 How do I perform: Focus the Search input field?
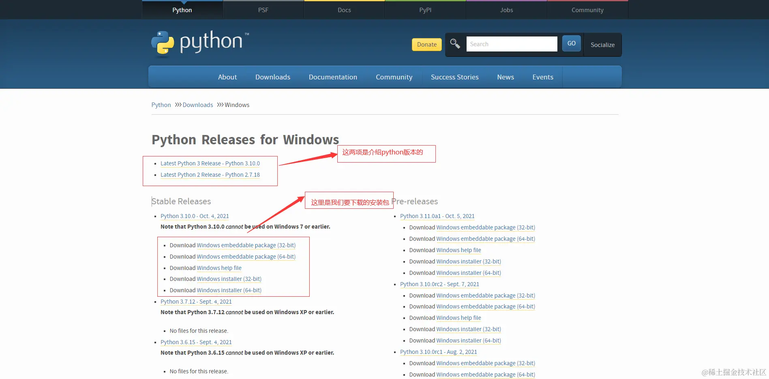(512, 44)
